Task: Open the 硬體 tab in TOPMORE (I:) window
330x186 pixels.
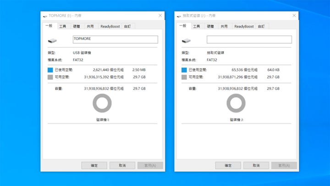Action: point(77,26)
